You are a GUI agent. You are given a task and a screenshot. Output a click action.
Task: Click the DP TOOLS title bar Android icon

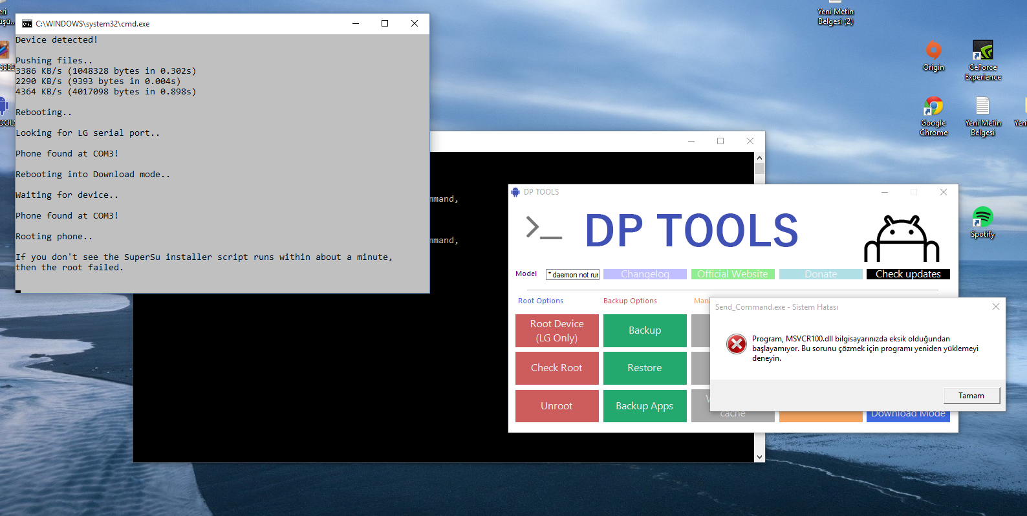click(515, 192)
